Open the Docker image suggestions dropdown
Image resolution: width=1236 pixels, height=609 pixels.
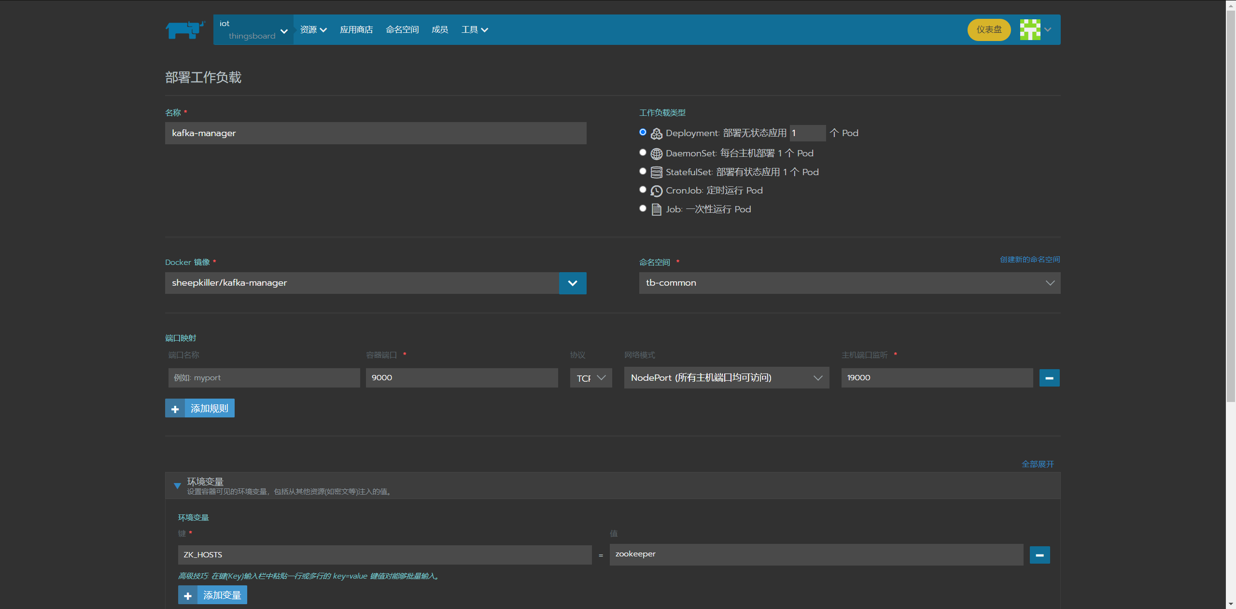click(573, 283)
